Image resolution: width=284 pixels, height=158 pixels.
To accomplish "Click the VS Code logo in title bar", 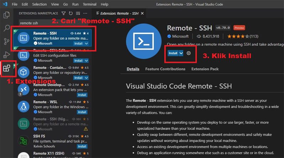I will 5,4.
